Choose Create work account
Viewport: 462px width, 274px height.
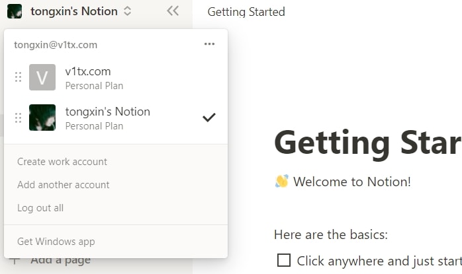(62, 161)
